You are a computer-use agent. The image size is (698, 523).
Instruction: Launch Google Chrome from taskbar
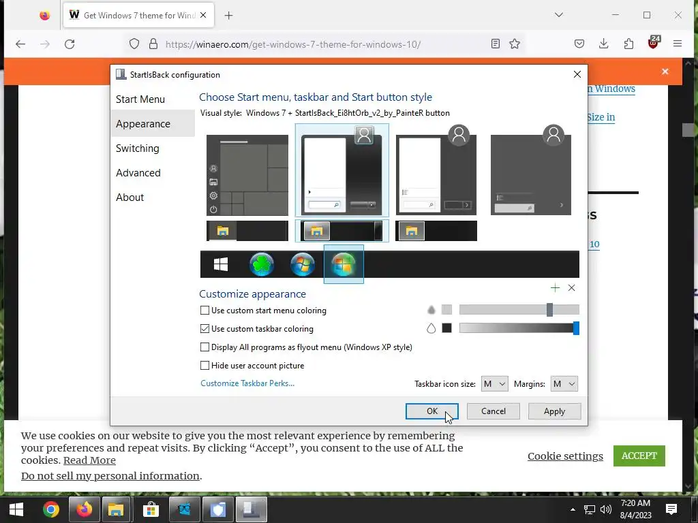tap(50, 509)
